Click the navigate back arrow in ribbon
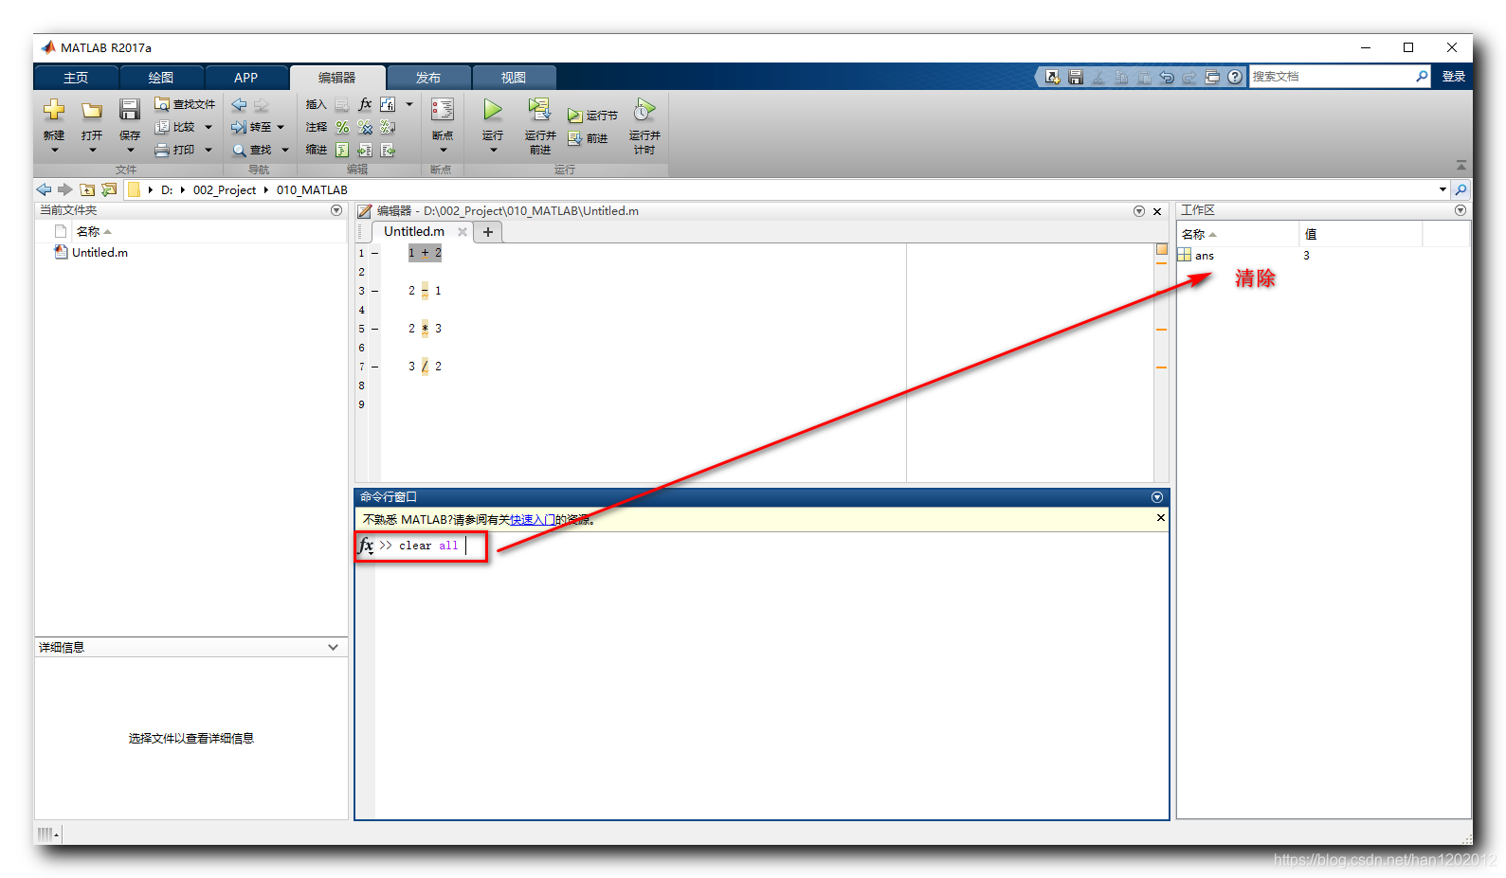The width and height of the screenshot is (1506, 878). [x=239, y=104]
